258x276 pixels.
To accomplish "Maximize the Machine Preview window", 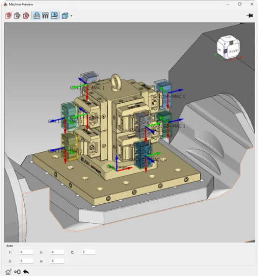I will [239, 4].
